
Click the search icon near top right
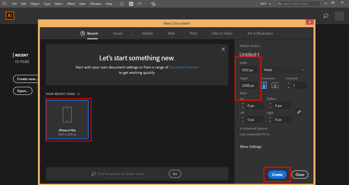(x=326, y=16)
